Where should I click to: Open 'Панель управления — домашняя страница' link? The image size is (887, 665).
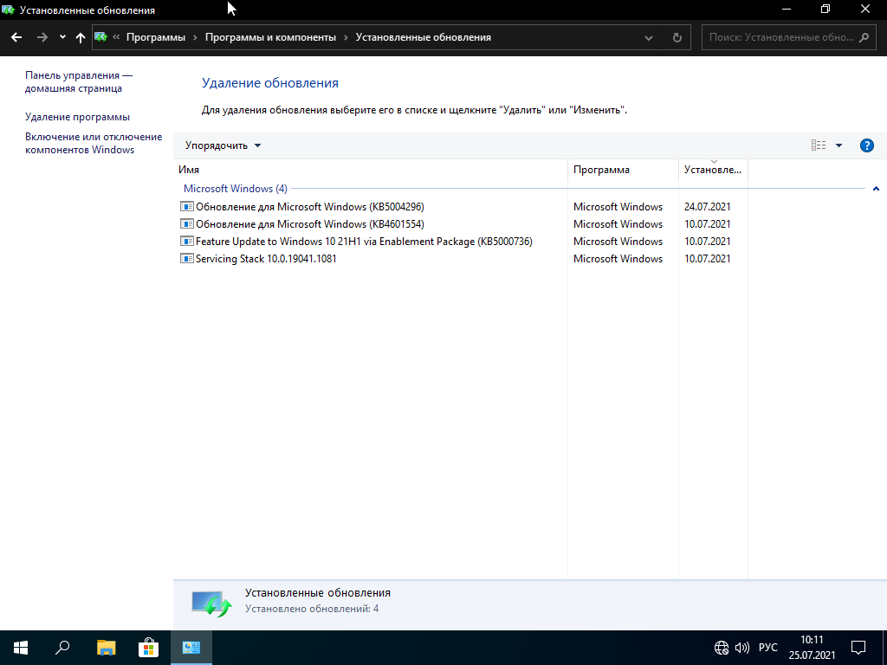coord(79,82)
